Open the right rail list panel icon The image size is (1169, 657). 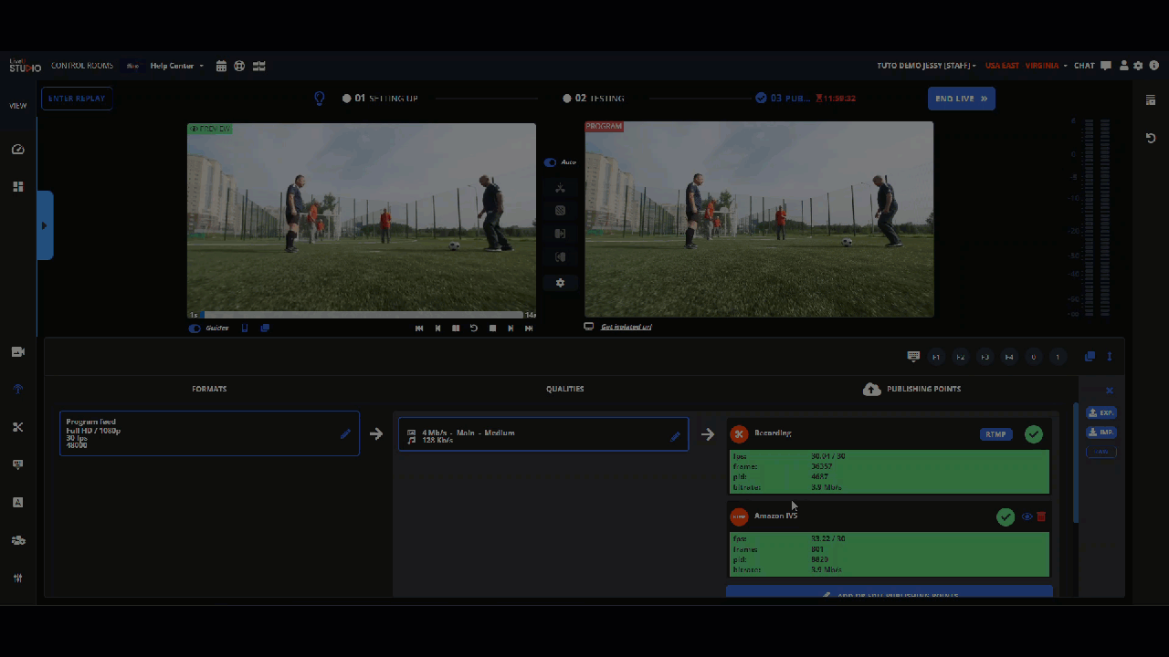(1151, 99)
